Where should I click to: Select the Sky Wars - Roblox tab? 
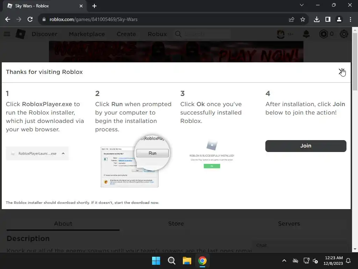click(44, 6)
